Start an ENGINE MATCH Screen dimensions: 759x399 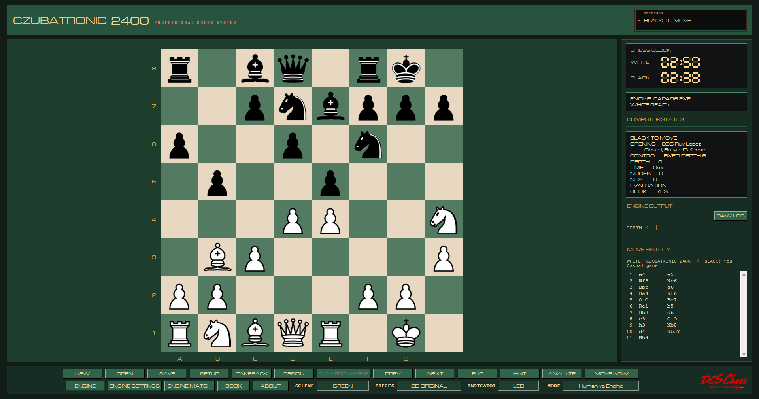pyautogui.click(x=189, y=386)
